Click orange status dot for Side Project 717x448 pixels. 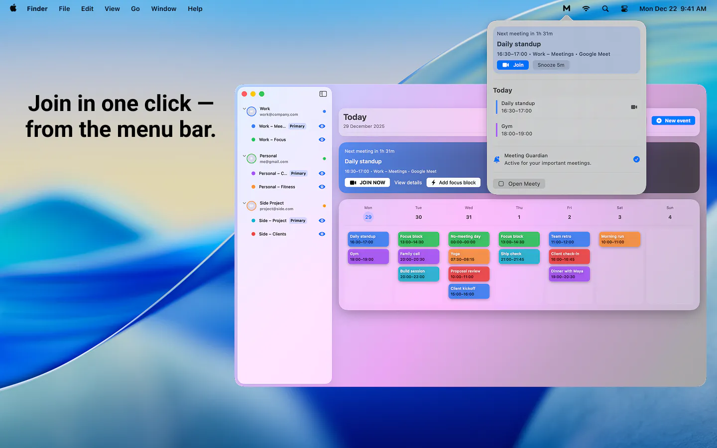[x=324, y=206]
